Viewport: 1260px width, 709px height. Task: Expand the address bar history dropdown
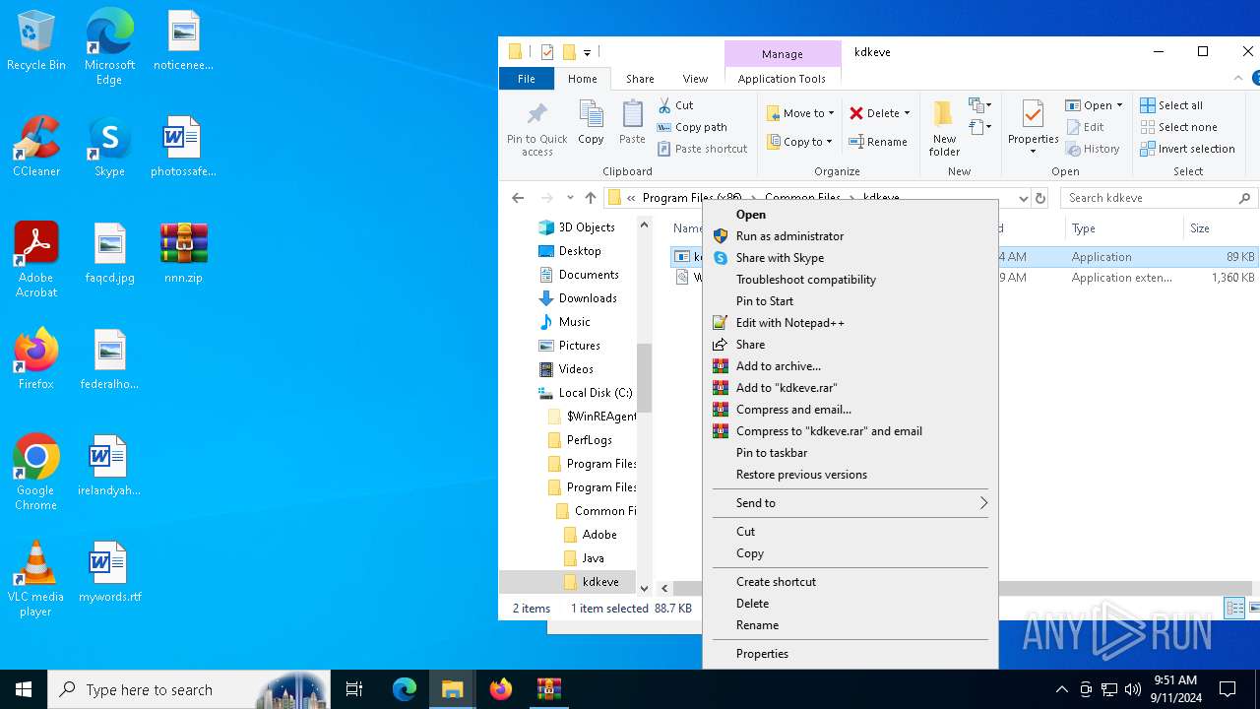(1024, 198)
